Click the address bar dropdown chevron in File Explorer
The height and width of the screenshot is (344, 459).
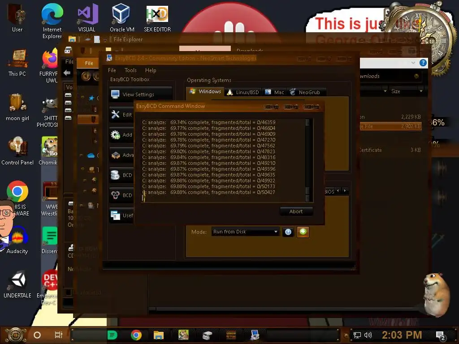click(x=413, y=63)
